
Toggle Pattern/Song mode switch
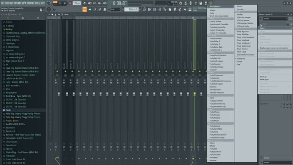click(x=55, y=2)
